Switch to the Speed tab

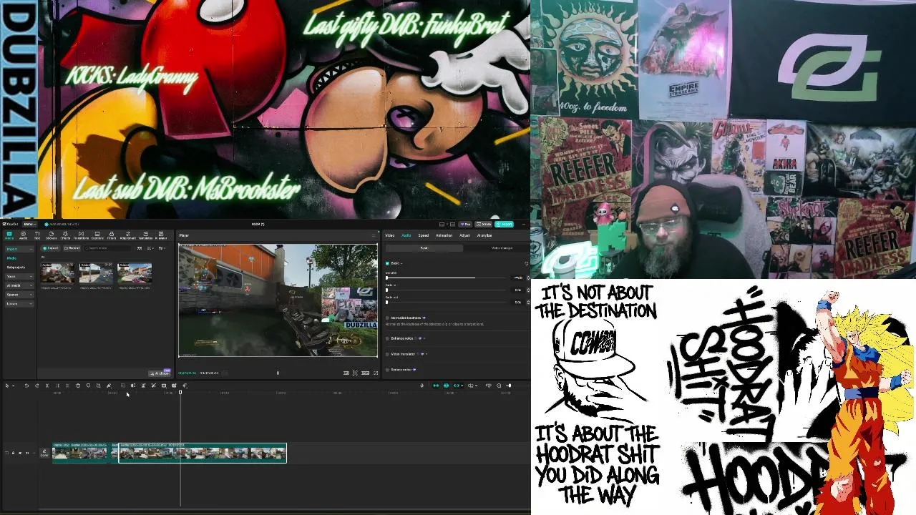424,235
